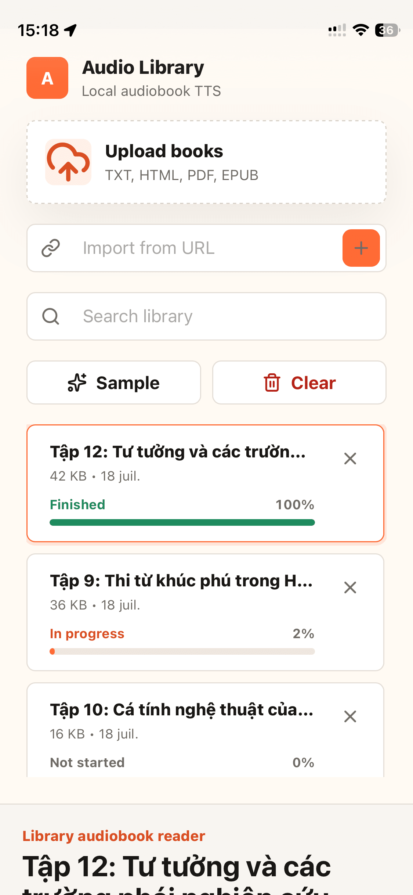
Task: Select the Tập 10 not started book
Action: (x=206, y=730)
